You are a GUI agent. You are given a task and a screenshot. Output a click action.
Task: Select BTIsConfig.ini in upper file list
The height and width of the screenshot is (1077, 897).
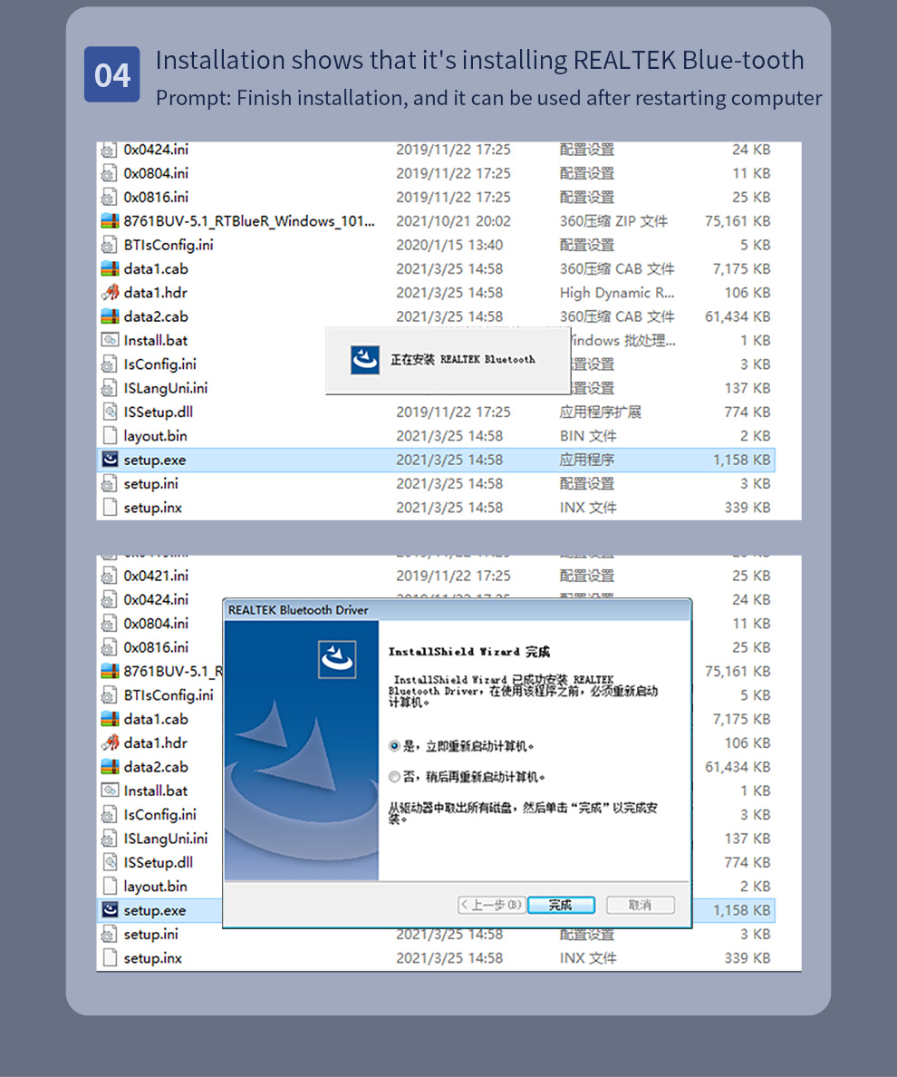pyautogui.click(x=168, y=245)
